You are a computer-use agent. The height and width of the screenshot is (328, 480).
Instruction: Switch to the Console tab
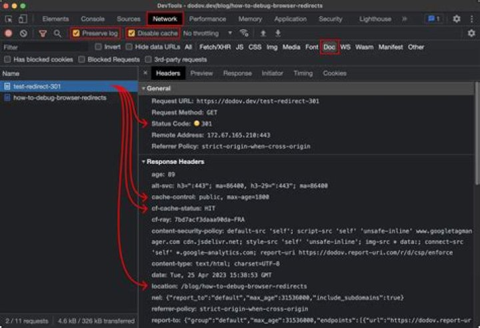click(x=93, y=19)
